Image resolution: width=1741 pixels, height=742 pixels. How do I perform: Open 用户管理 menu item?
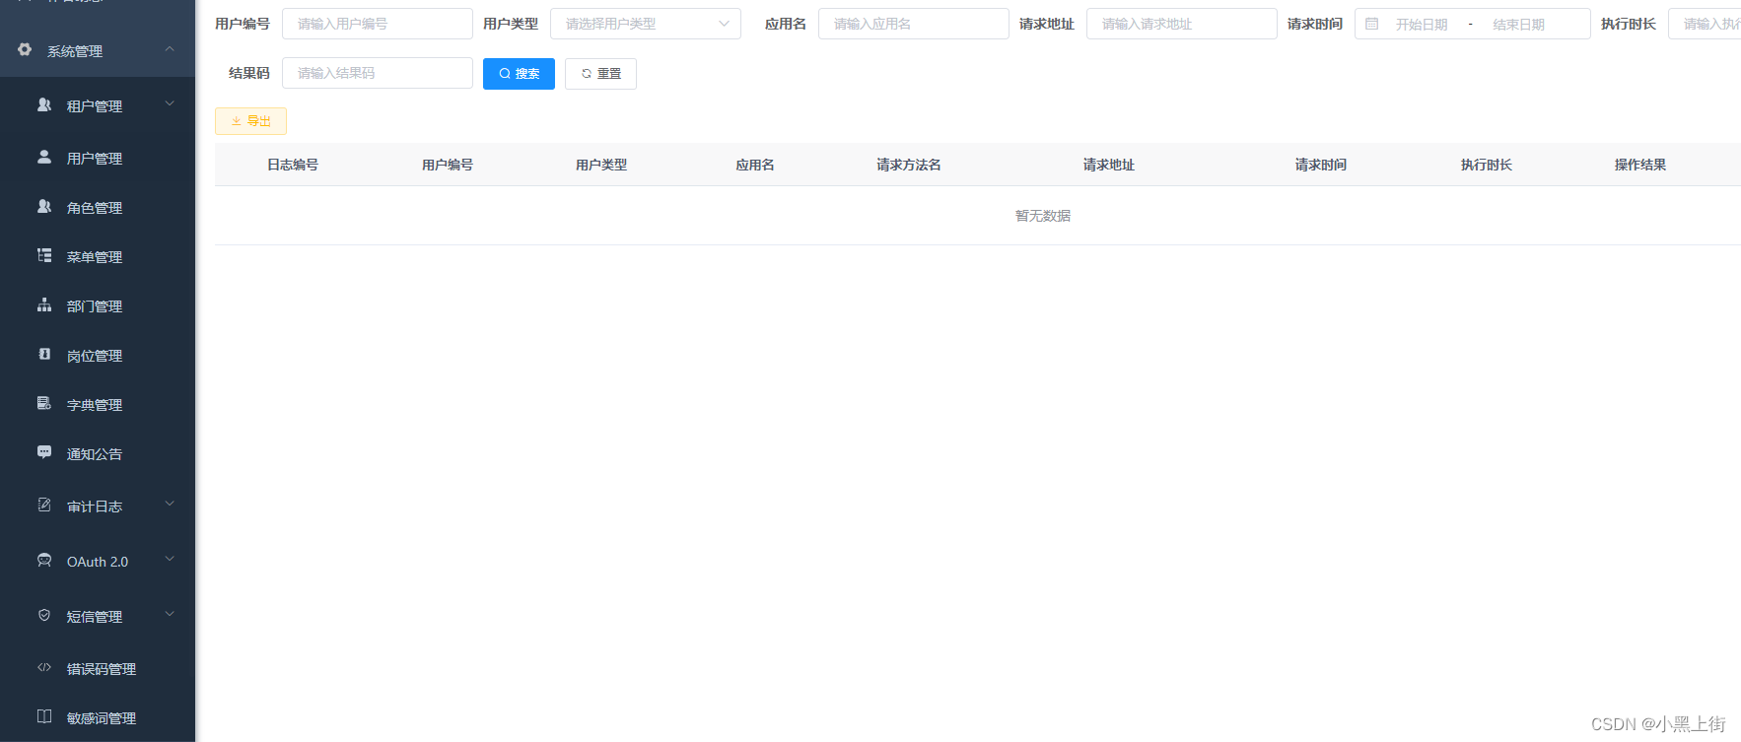pos(98,158)
